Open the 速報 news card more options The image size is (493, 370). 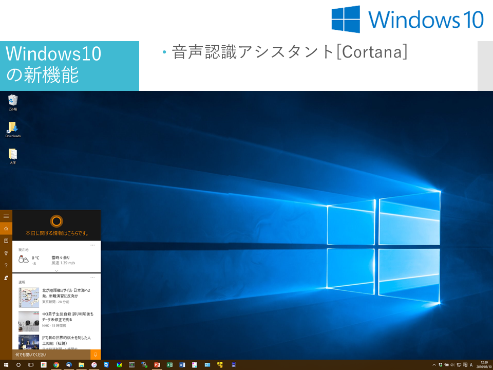point(92,277)
